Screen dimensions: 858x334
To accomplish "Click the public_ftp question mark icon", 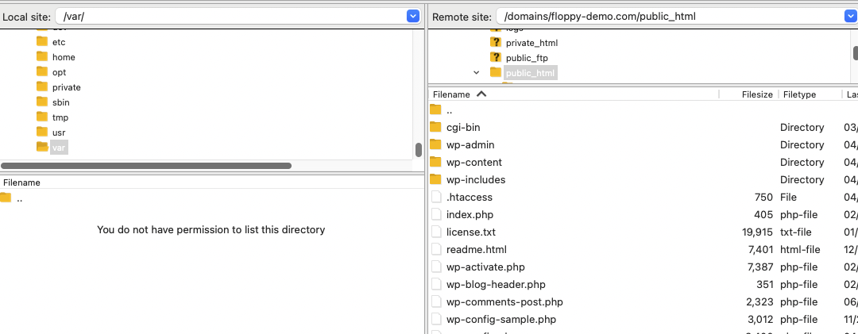I will coord(496,58).
